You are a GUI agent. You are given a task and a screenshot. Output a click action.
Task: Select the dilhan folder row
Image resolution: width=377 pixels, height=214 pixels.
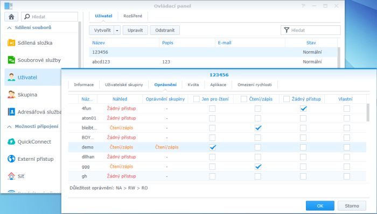(x=217, y=157)
